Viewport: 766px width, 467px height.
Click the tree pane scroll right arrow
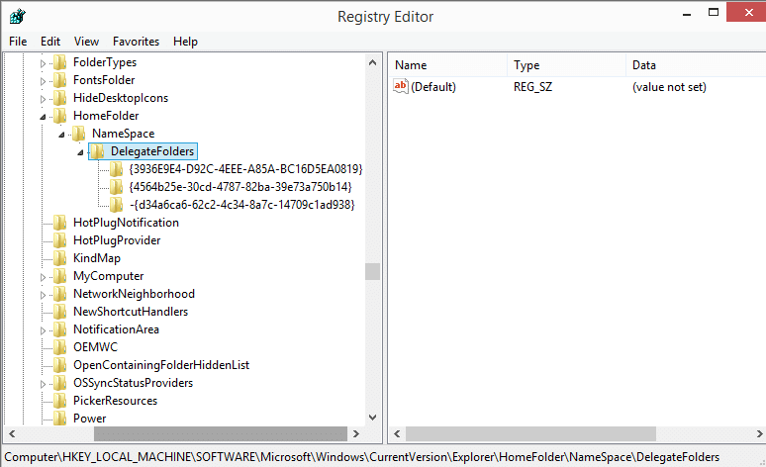(x=356, y=433)
